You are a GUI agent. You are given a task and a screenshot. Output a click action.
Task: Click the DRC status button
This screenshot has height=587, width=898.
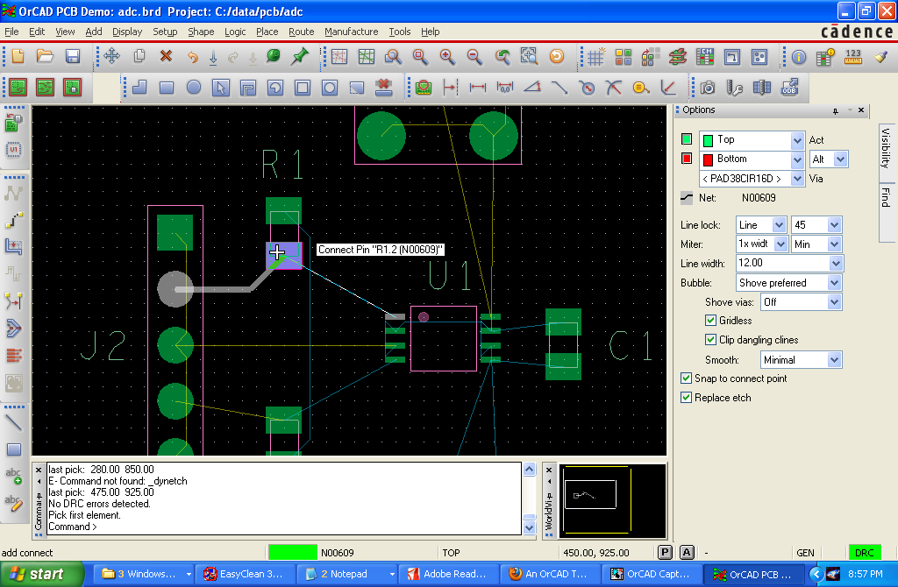pos(865,553)
